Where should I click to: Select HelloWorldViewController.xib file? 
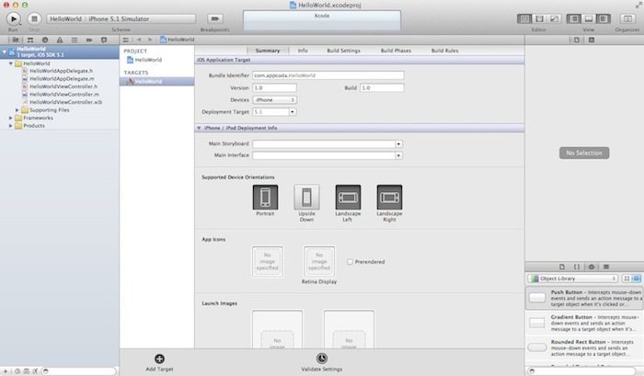coord(64,102)
